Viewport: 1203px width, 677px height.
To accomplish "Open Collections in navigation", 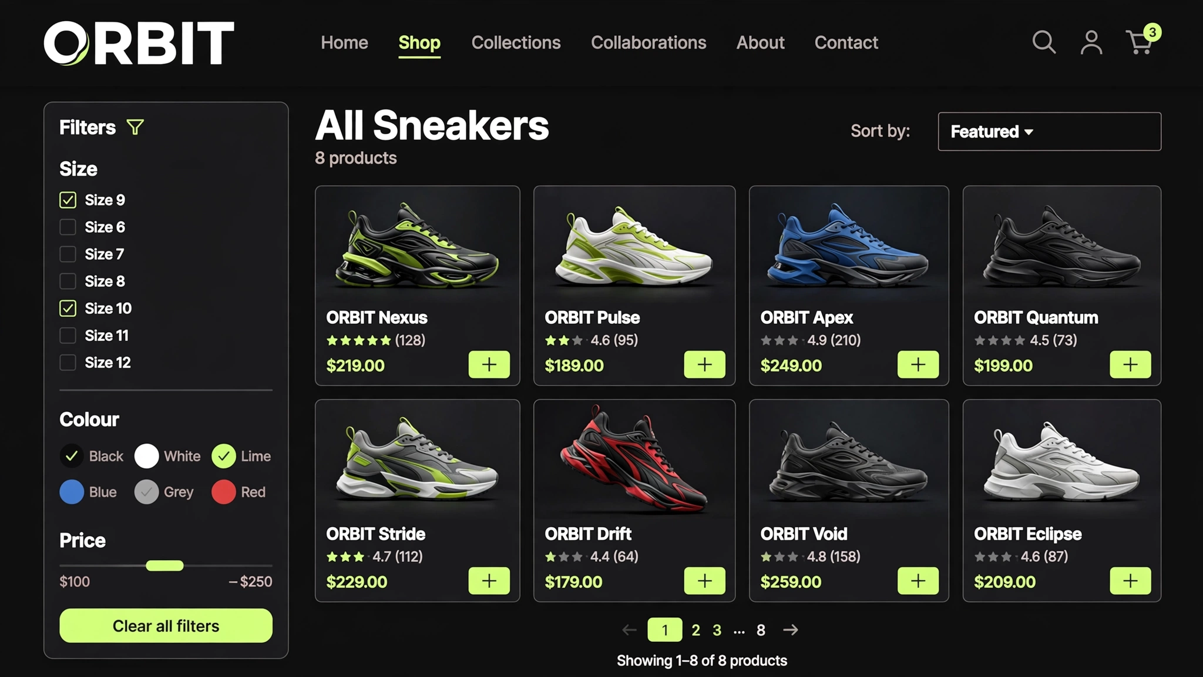I will (x=516, y=42).
